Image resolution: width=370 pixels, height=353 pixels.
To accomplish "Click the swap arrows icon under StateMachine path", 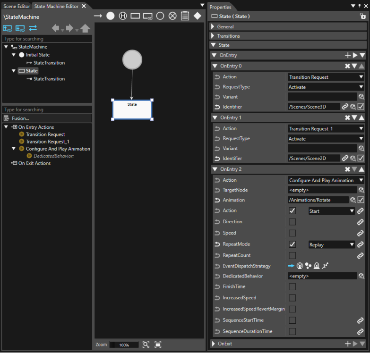I will (x=33, y=28).
